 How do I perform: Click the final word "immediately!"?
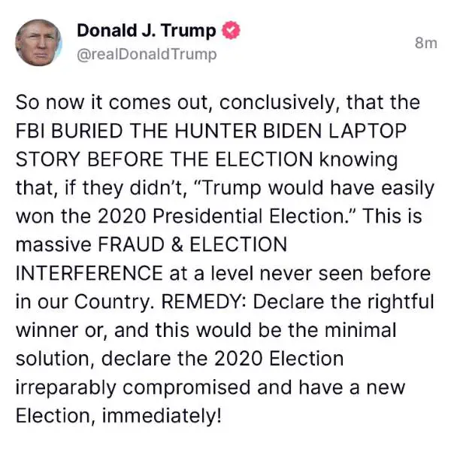click(x=162, y=417)
